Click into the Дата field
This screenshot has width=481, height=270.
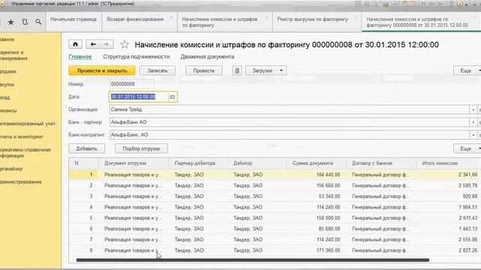pyautogui.click(x=138, y=97)
